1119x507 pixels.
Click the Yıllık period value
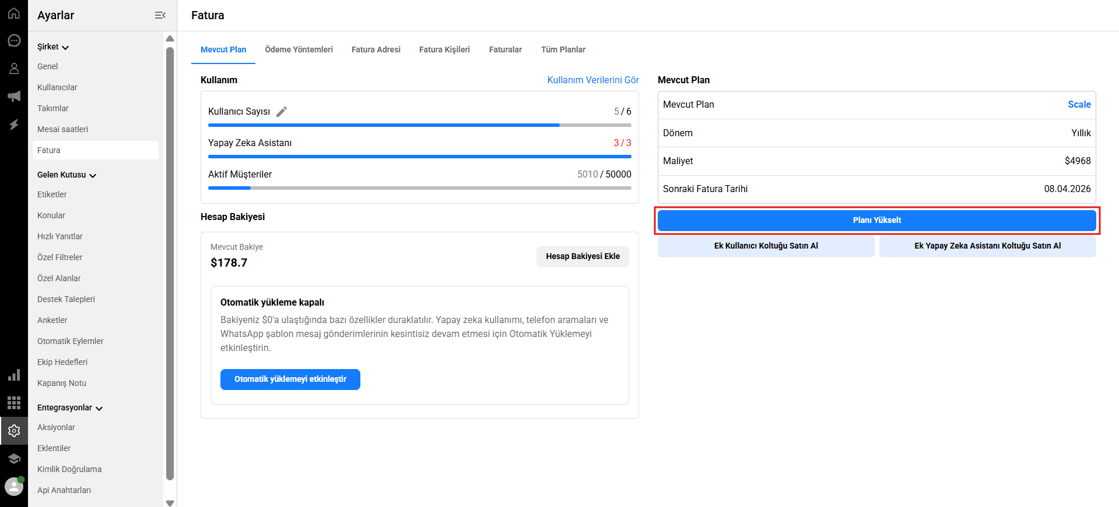tap(1081, 133)
